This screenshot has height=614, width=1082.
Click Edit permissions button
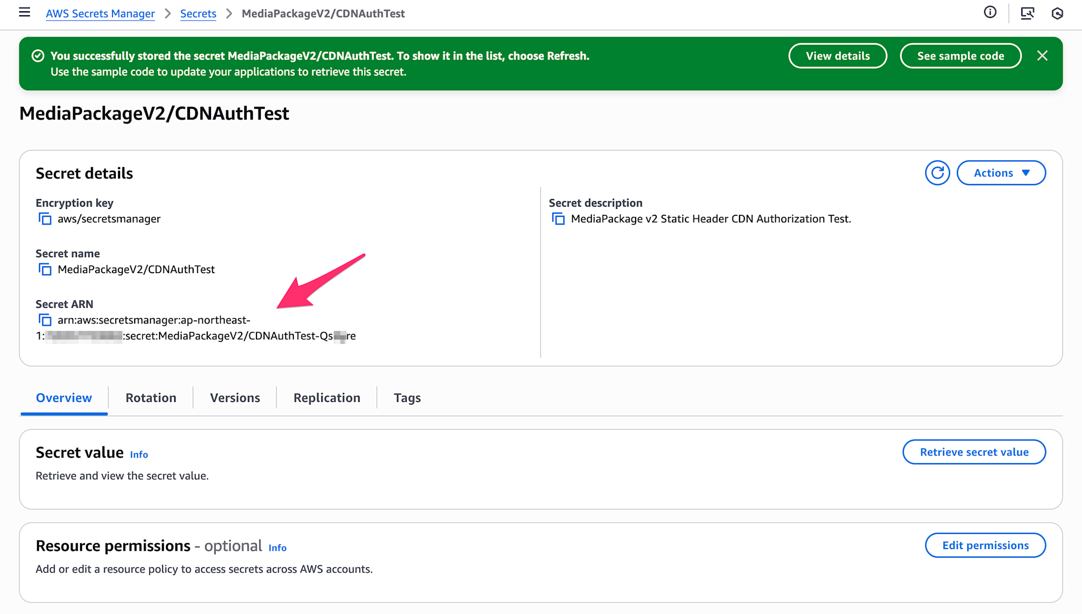point(985,545)
